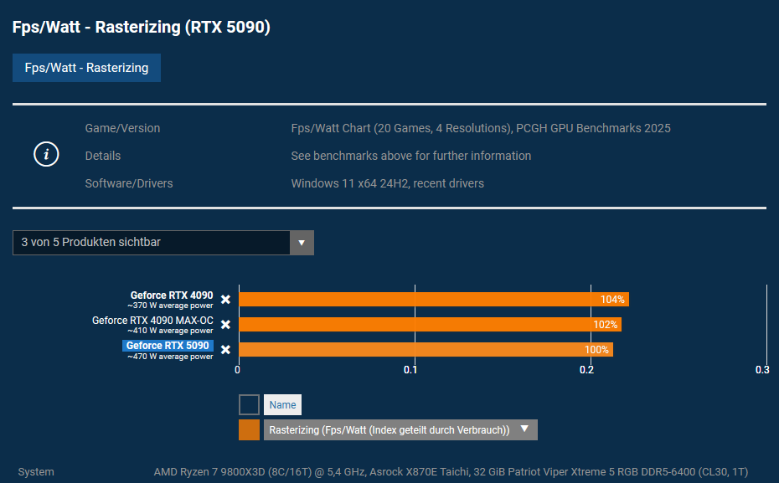Open the '3 von 5 Produkten sichtbar' dropdown

click(163, 242)
